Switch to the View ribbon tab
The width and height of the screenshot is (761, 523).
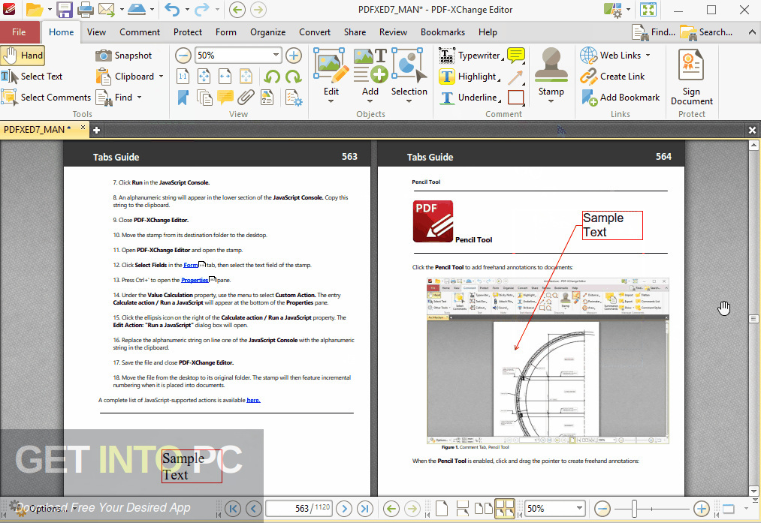[96, 32]
